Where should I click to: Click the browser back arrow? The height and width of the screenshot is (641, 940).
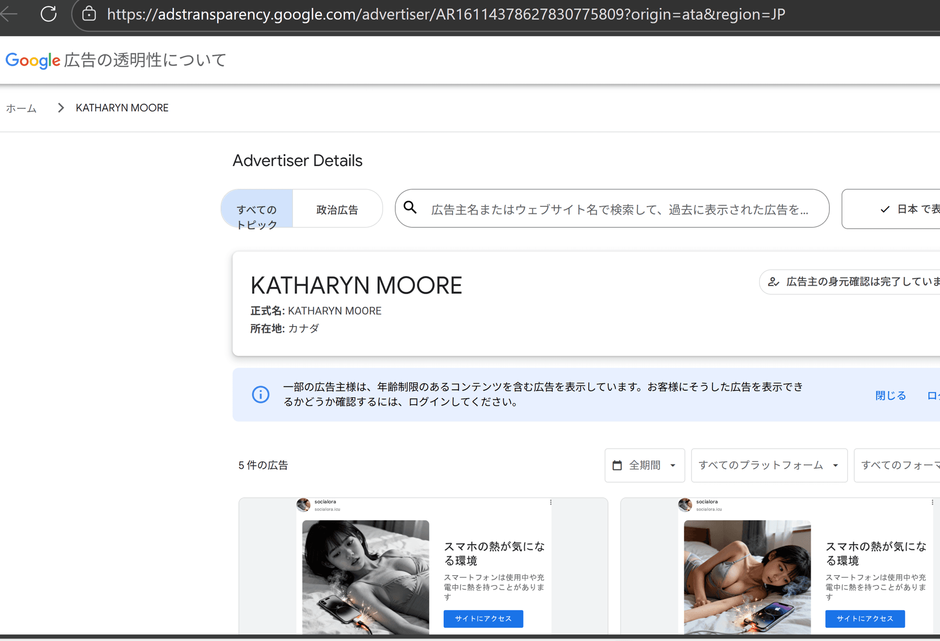tap(9, 13)
